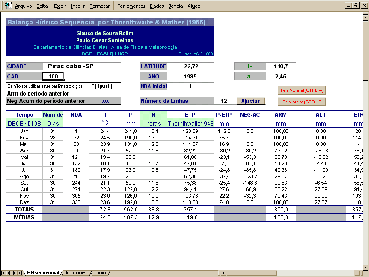Select the Fev row label
This screenshot has width=369, height=277.
pyautogui.click(x=24, y=138)
